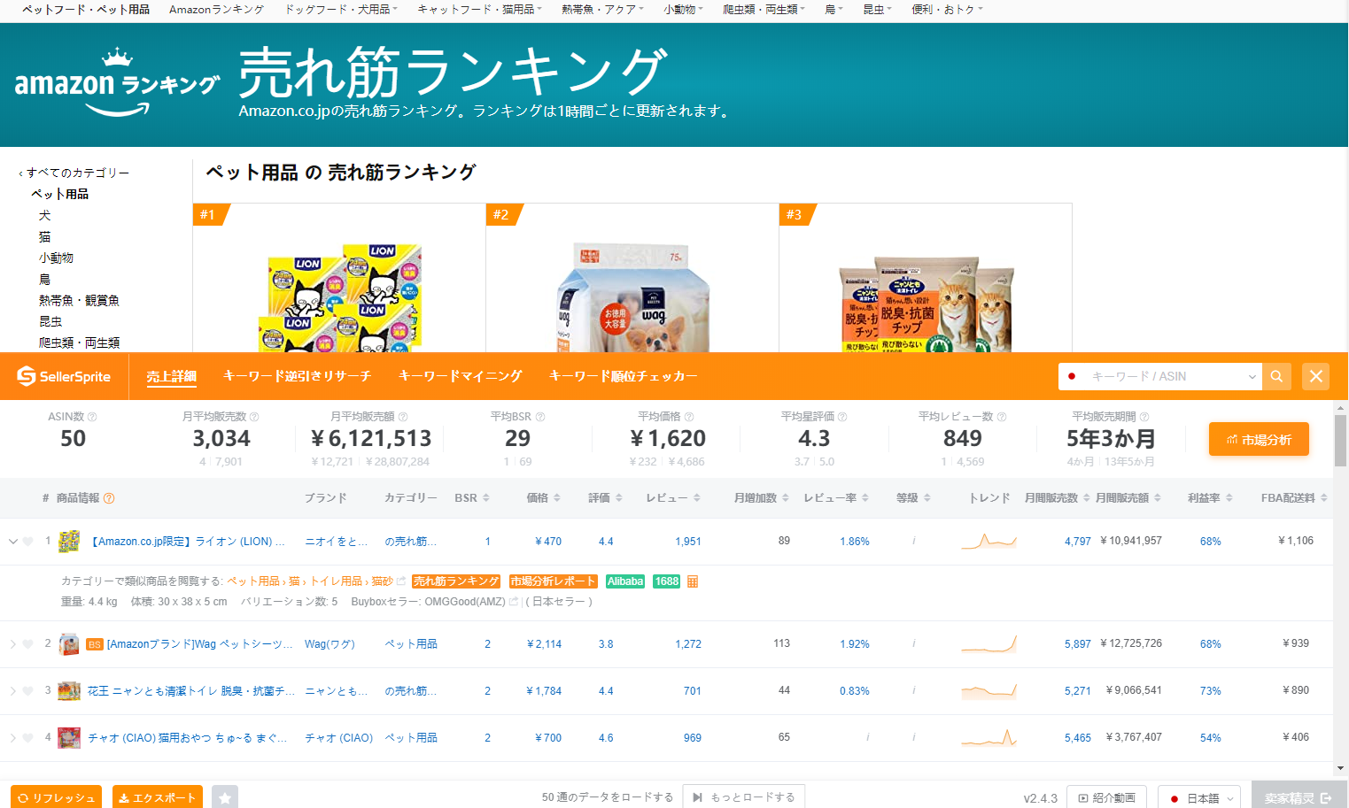
Task: Open the orange calculator icon in row 1 details
Action: [x=693, y=581]
